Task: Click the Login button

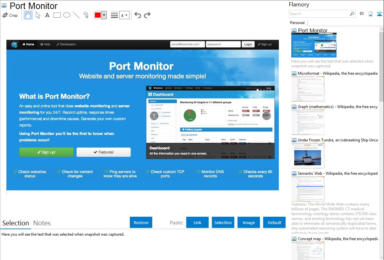Action: click(248, 44)
